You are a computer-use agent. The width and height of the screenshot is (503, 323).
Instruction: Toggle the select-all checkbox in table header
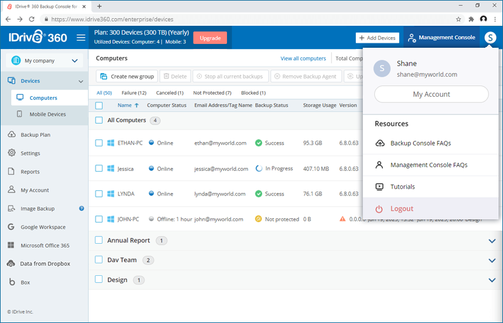click(99, 106)
